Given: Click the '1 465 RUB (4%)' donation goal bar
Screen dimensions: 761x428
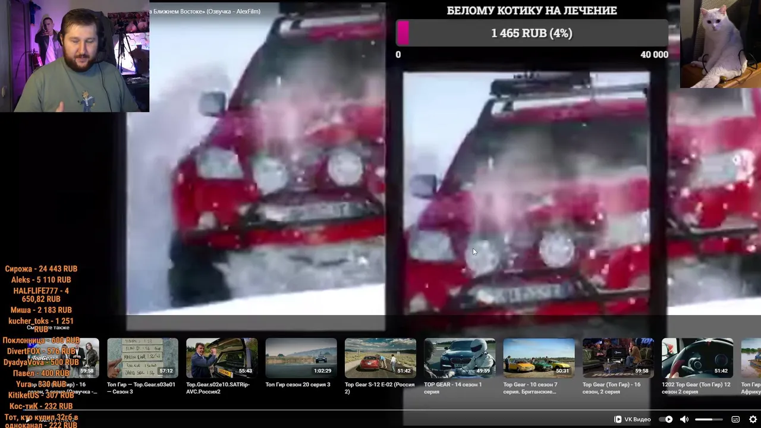Looking at the screenshot, I should (x=532, y=33).
